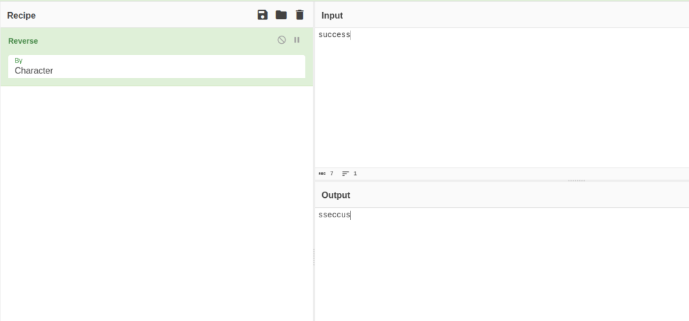Click the vertical splitter handle beside Recipe pane
This screenshot has width=689, height=321.
coord(314,257)
